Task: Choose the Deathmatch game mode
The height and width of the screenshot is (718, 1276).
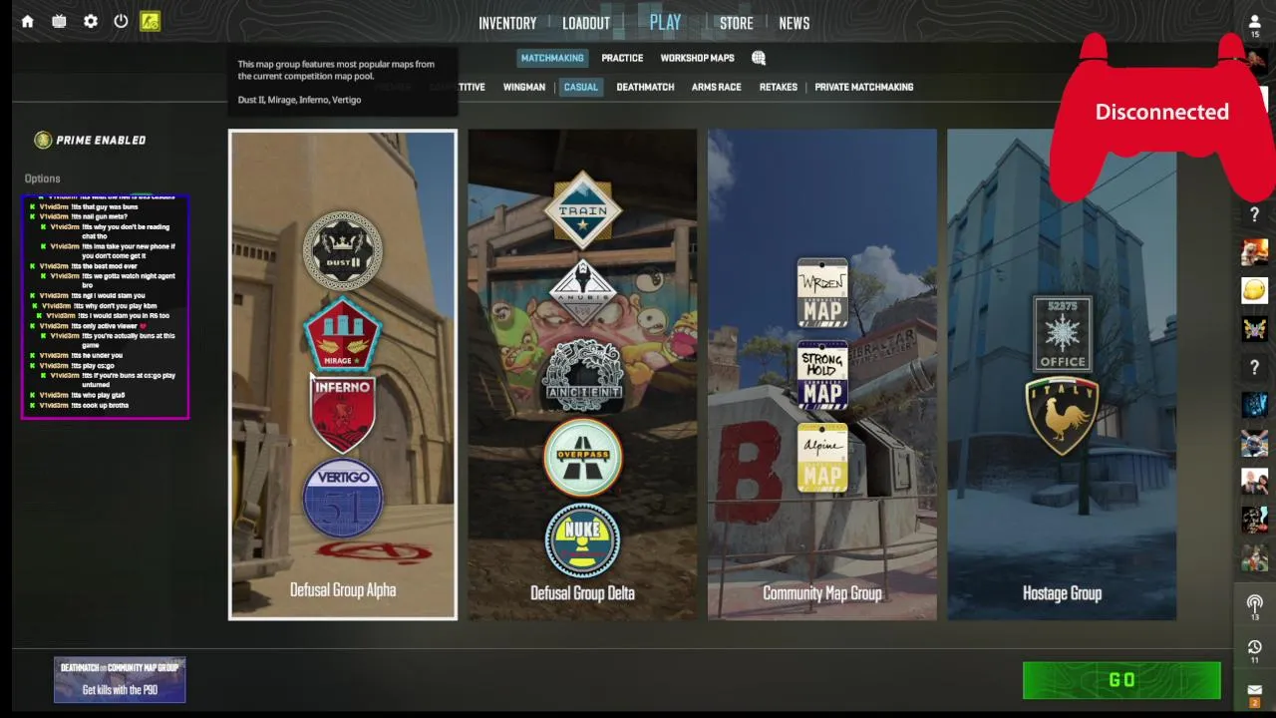Action: [645, 87]
